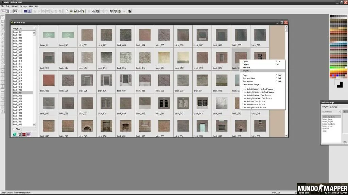
Task: Click the Help question mark toolbar icon
Action: (x=84, y=11)
